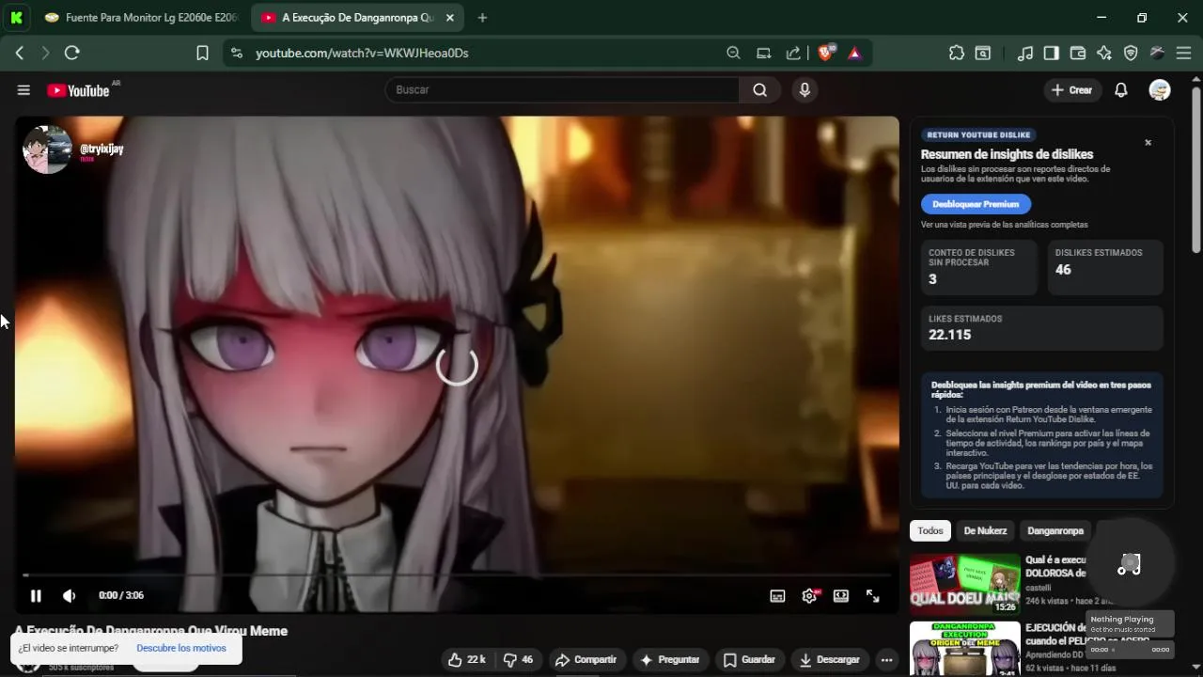This screenshot has height=677, width=1203.
Task: Open Leo AI sparkle icon
Action: [1104, 54]
